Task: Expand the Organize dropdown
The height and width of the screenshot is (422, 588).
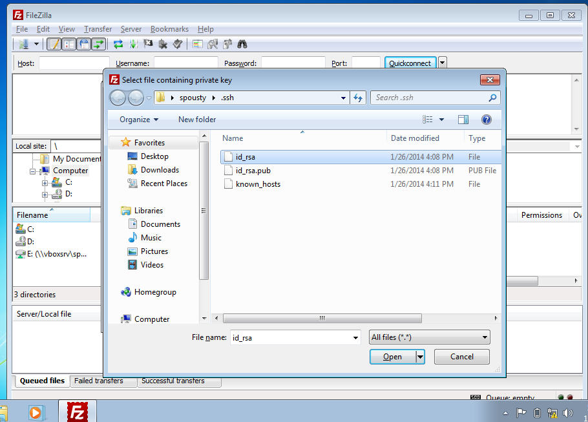Action: 139,120
